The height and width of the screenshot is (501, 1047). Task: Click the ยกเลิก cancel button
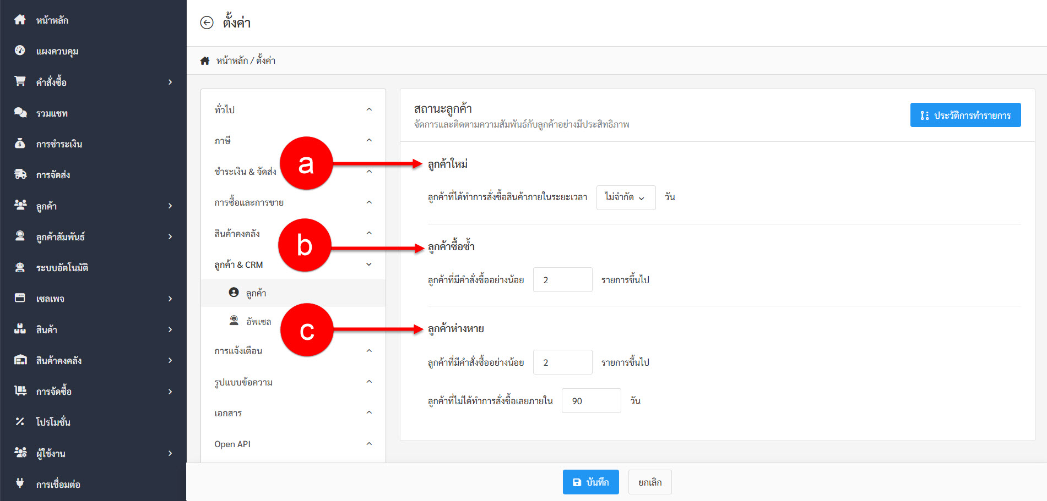[650, 482]
